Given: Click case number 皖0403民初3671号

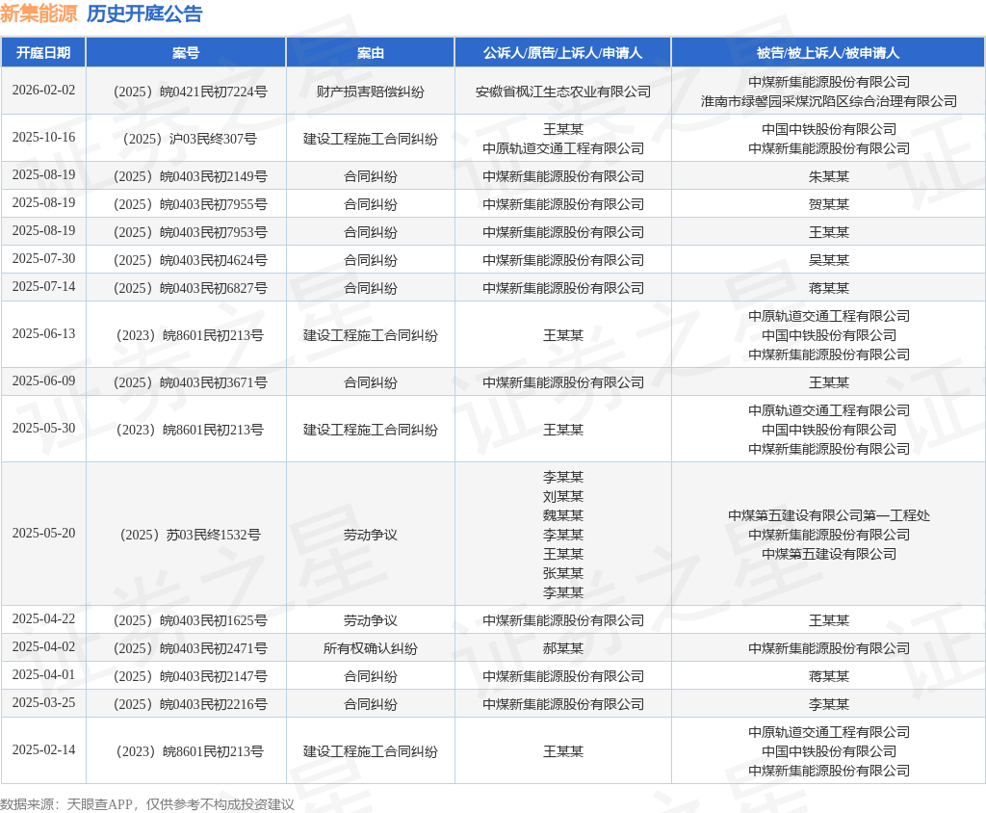Looking at the screenshot, I should pos(190,382).
